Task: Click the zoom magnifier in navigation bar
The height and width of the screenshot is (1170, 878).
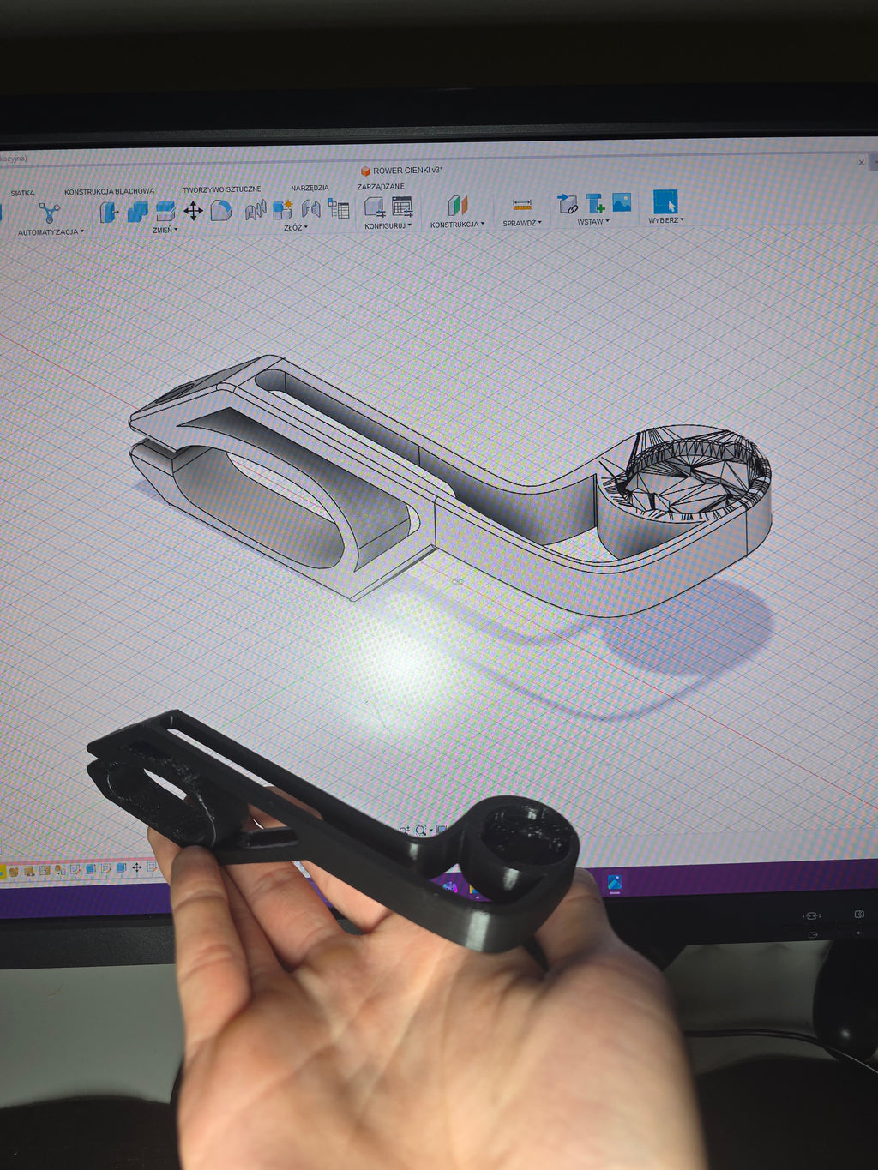Action: [421, 831]
